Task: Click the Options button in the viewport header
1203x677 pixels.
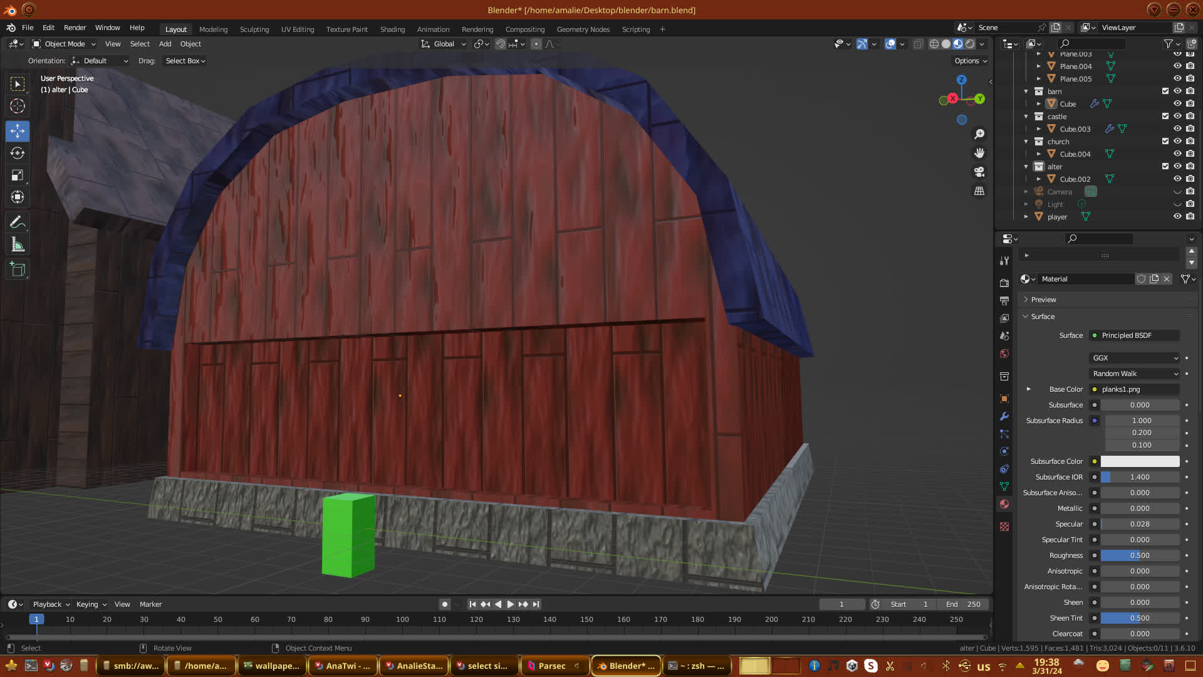Action: 971,61
